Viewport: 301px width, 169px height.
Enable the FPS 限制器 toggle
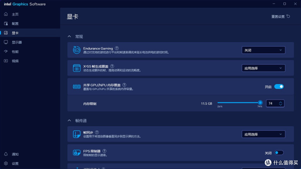tap(279, 153)
